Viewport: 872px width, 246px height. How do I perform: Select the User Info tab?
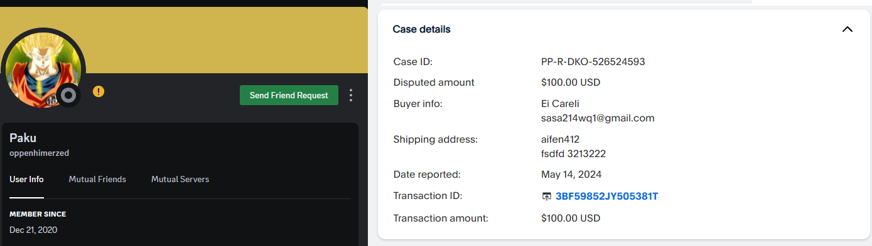pos(26,179)
